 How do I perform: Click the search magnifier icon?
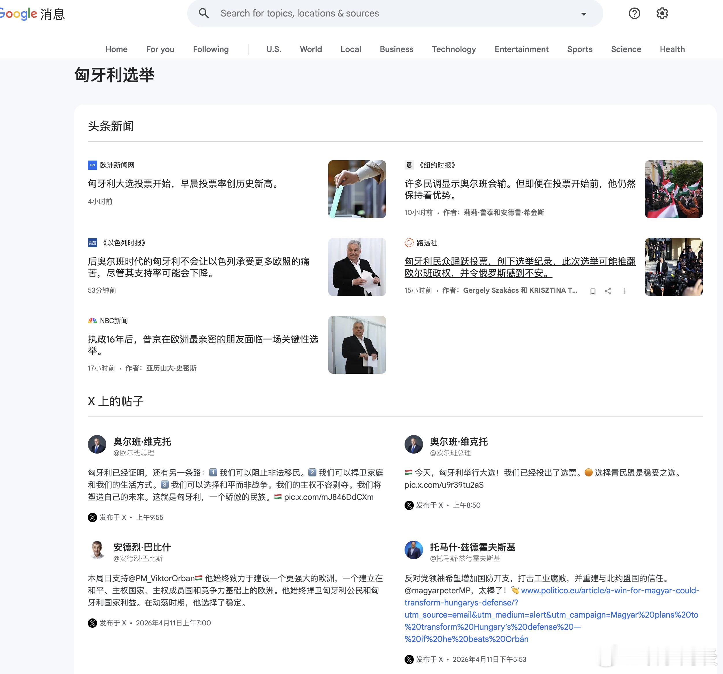tap(204, 14)
